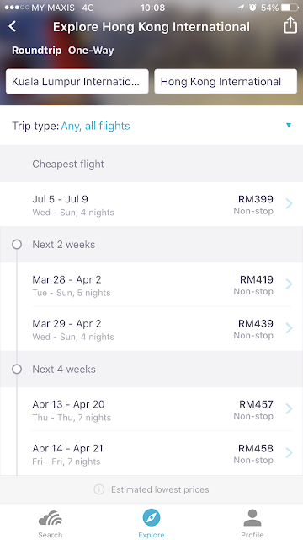Tap the Next 2 weeks timeline circle
The width and height of the screenshot is (303, 540).
pos(17,245)
